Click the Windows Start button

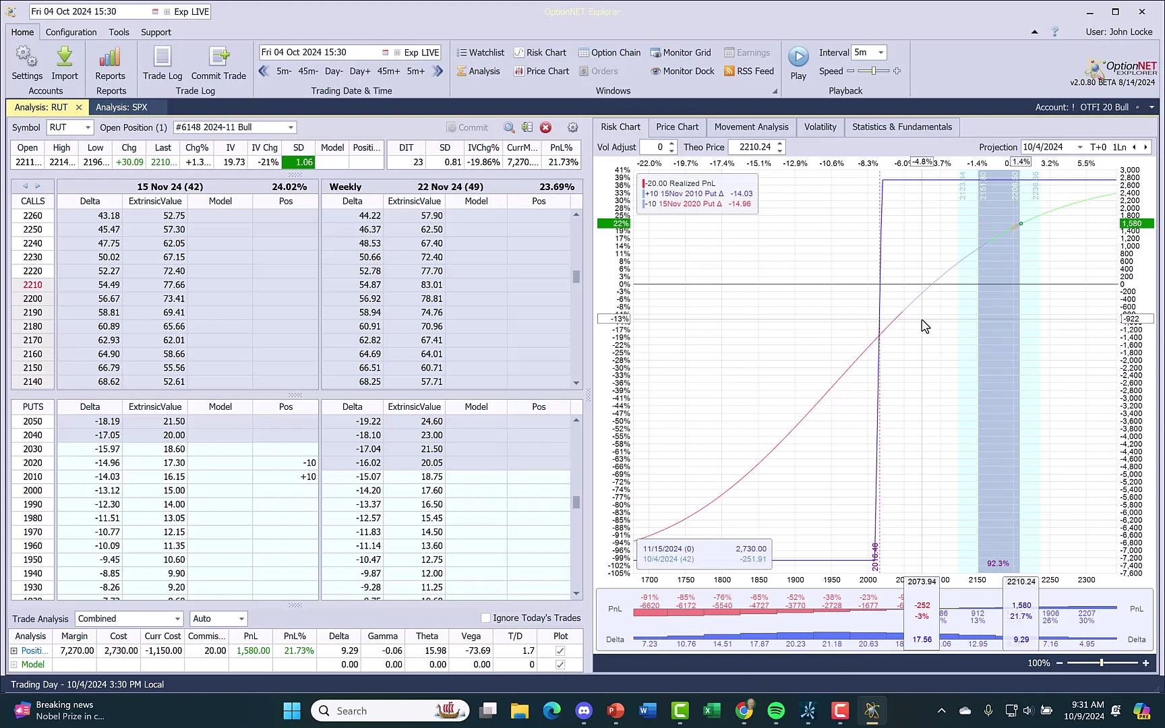coord(292,710)
